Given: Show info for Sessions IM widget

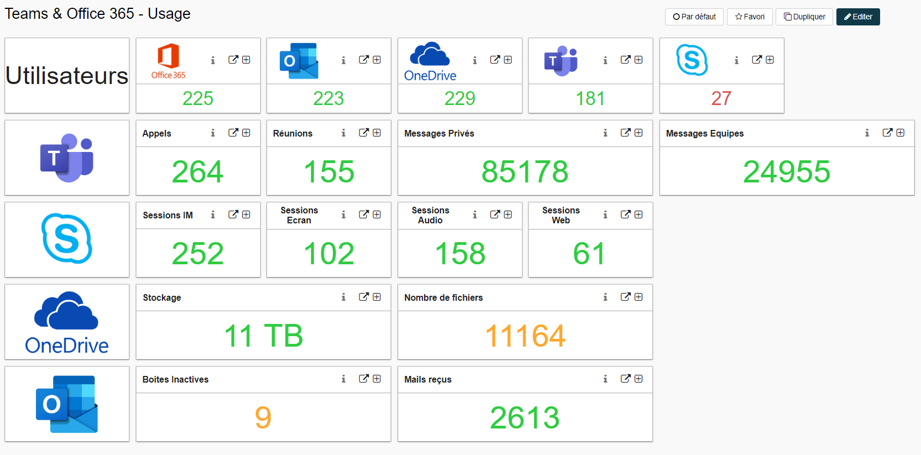Looking at the screenshot, I should click(x=213, y=215).
